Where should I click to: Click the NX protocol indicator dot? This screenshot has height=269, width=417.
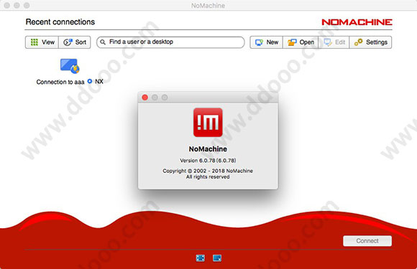(x=90, y=81)
